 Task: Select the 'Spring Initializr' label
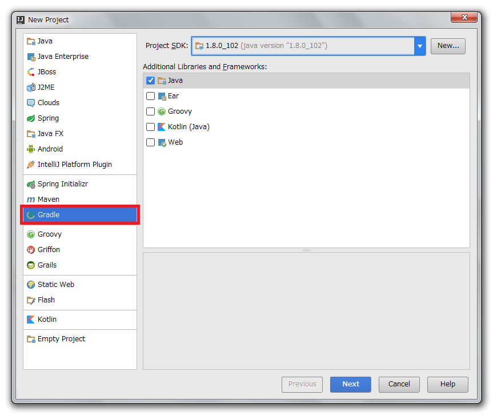coord(63,184)
